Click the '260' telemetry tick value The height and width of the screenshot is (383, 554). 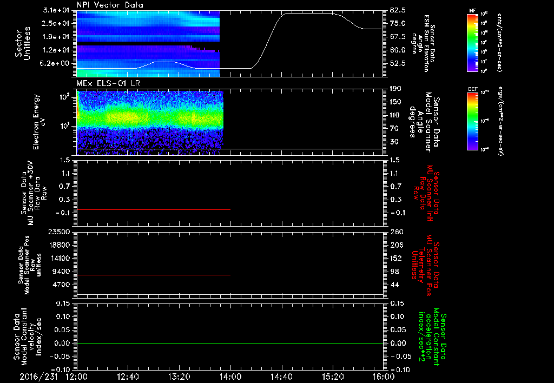(396, 232)
